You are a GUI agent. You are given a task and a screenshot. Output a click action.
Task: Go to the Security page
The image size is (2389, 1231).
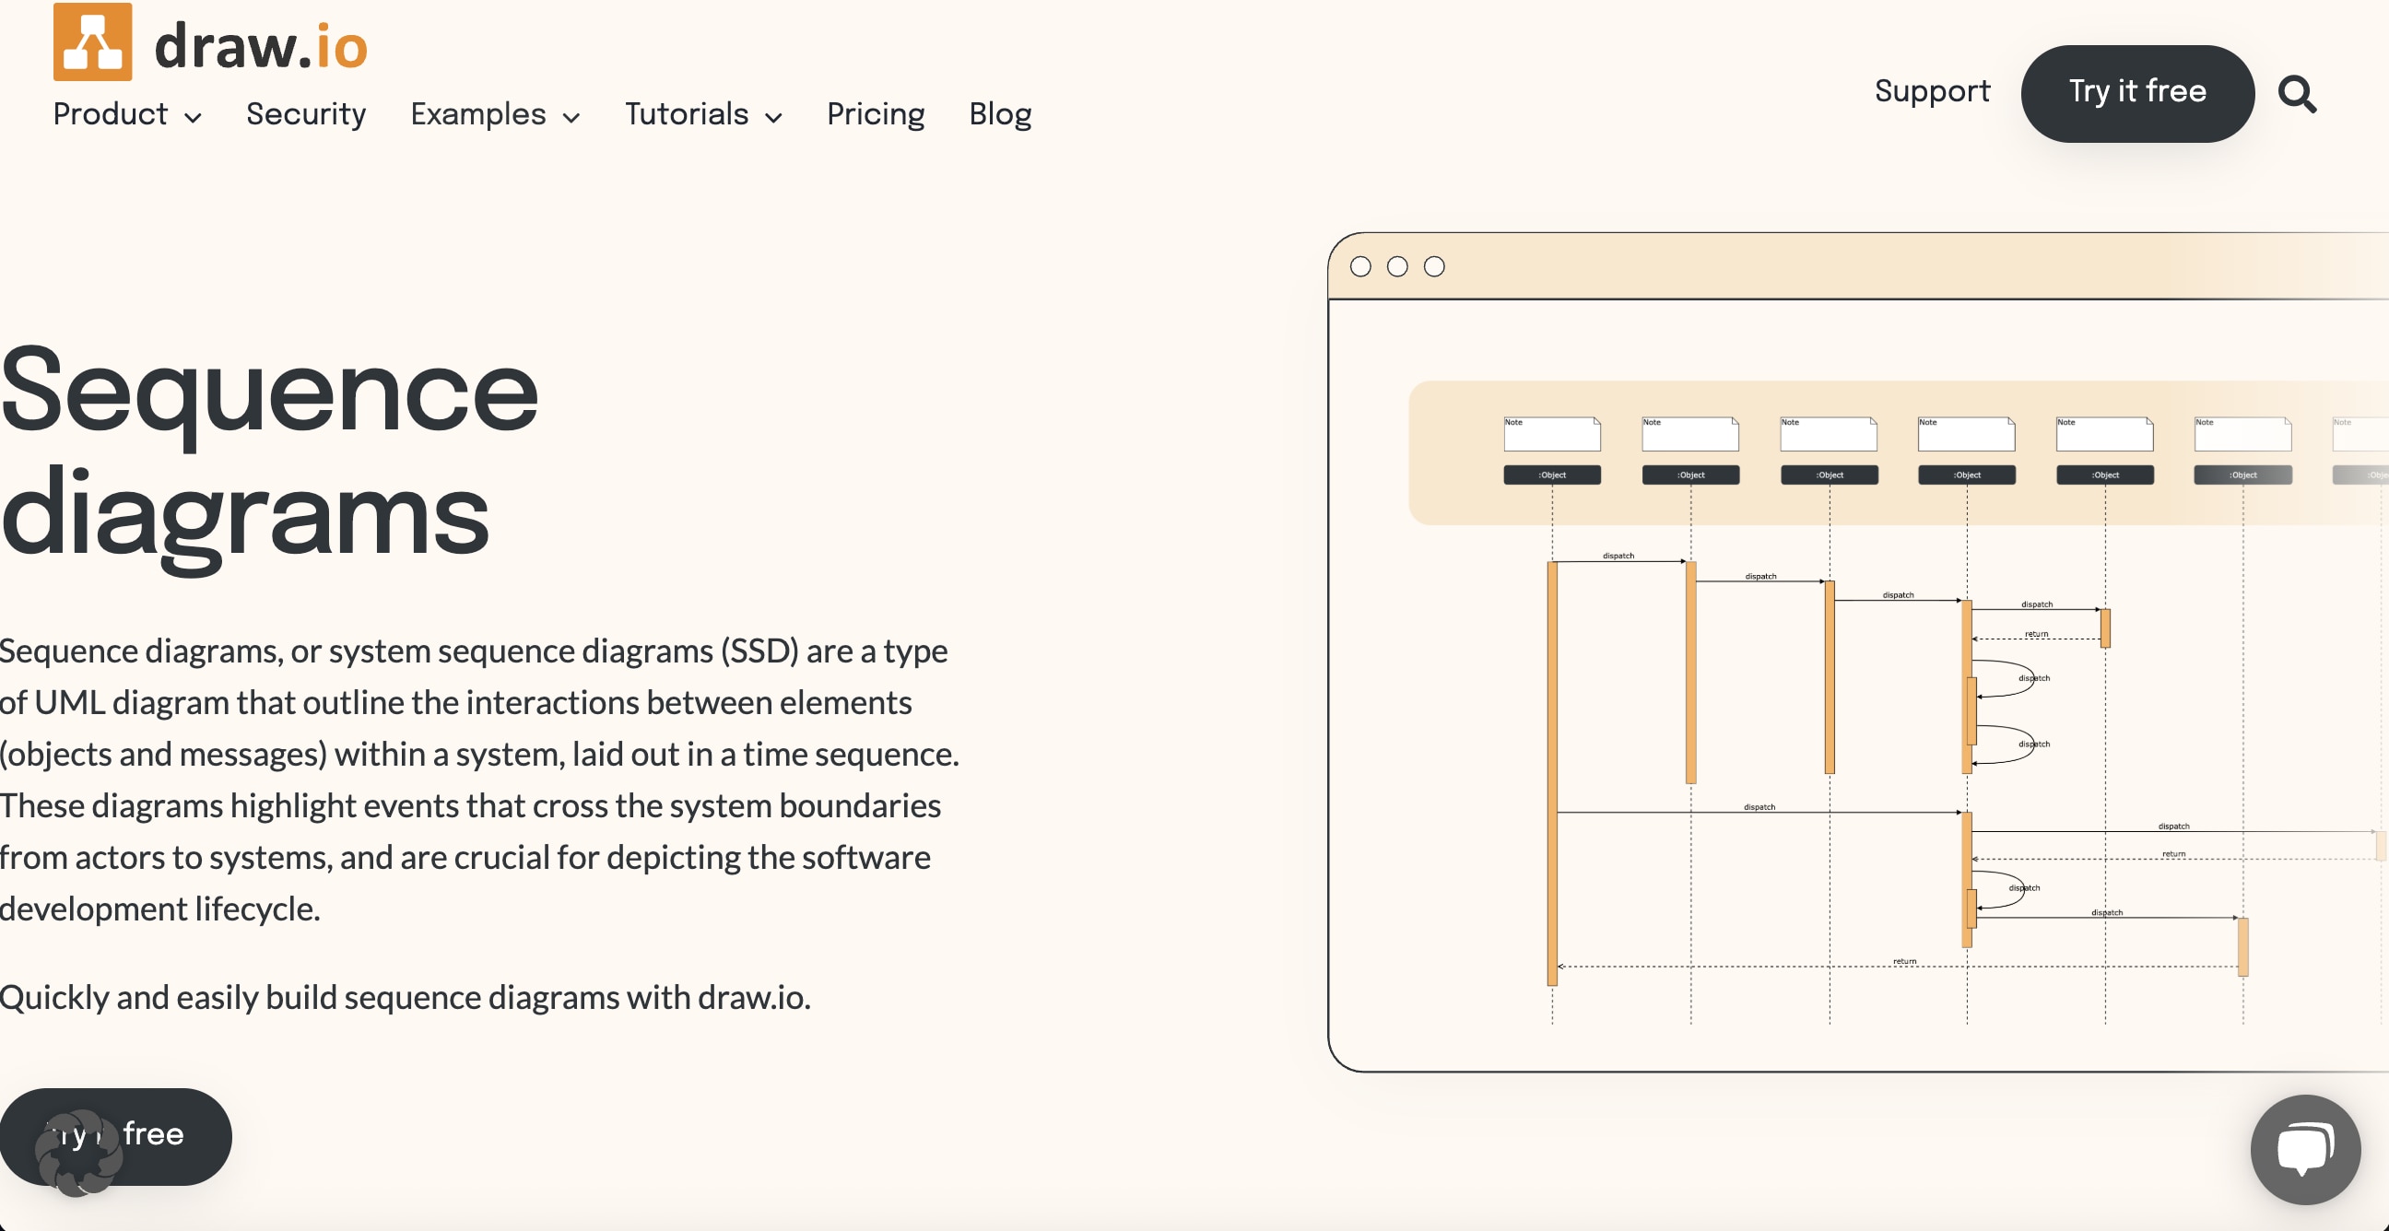click(x=305, y=114)
